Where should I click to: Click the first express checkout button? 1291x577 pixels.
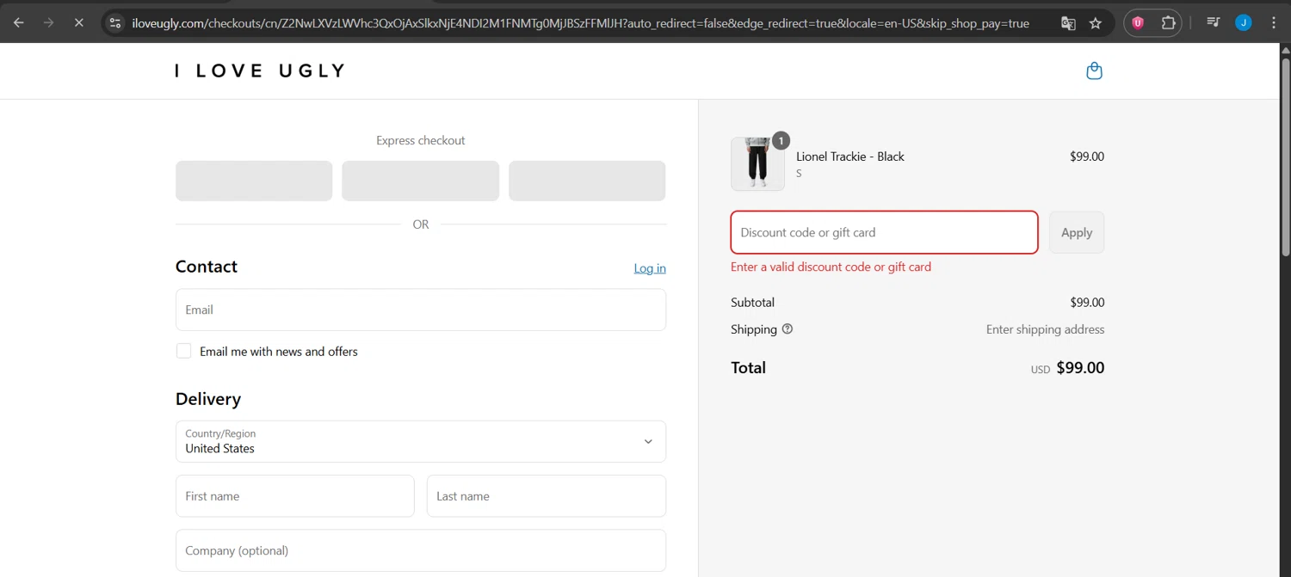coord(254,181)
